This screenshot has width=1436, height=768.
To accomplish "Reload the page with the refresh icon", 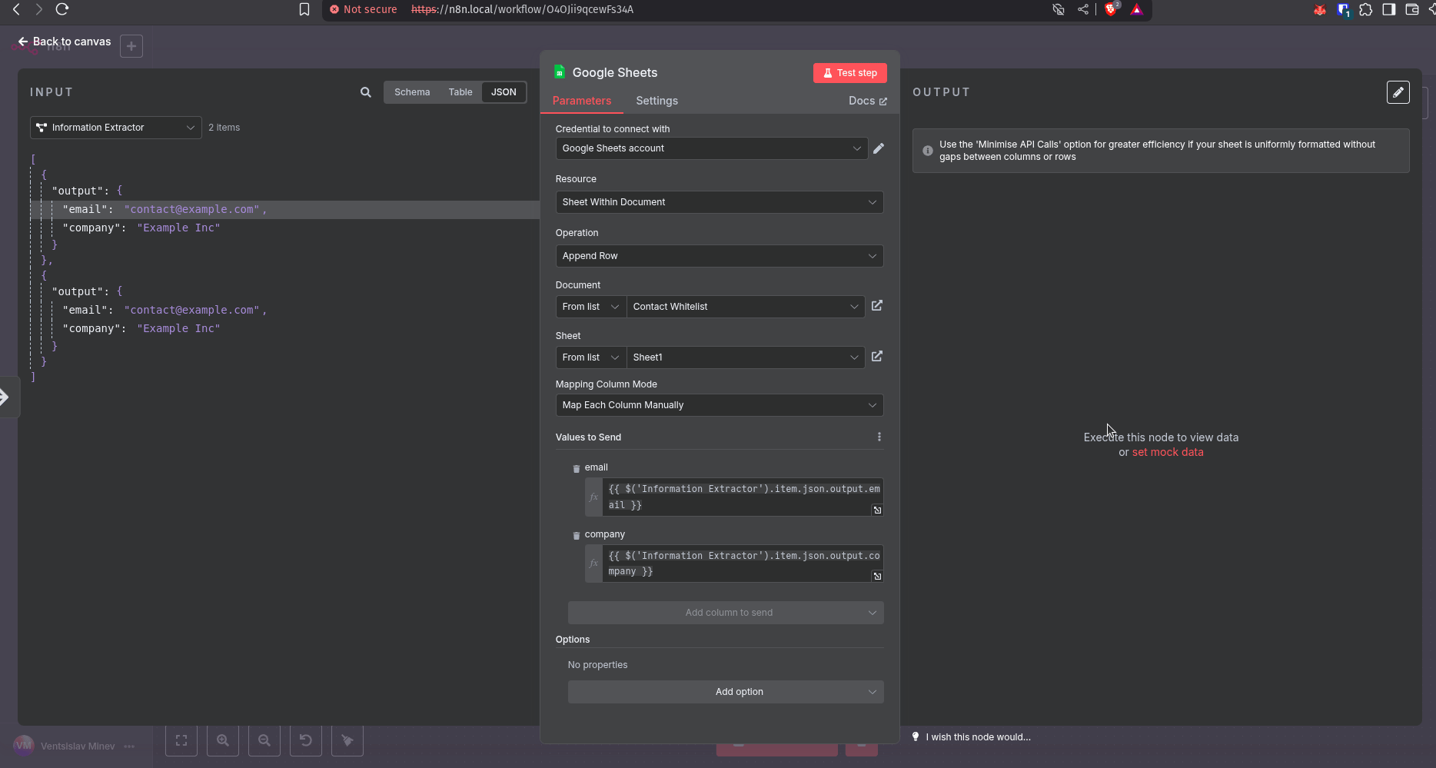I will click(62, 9).
